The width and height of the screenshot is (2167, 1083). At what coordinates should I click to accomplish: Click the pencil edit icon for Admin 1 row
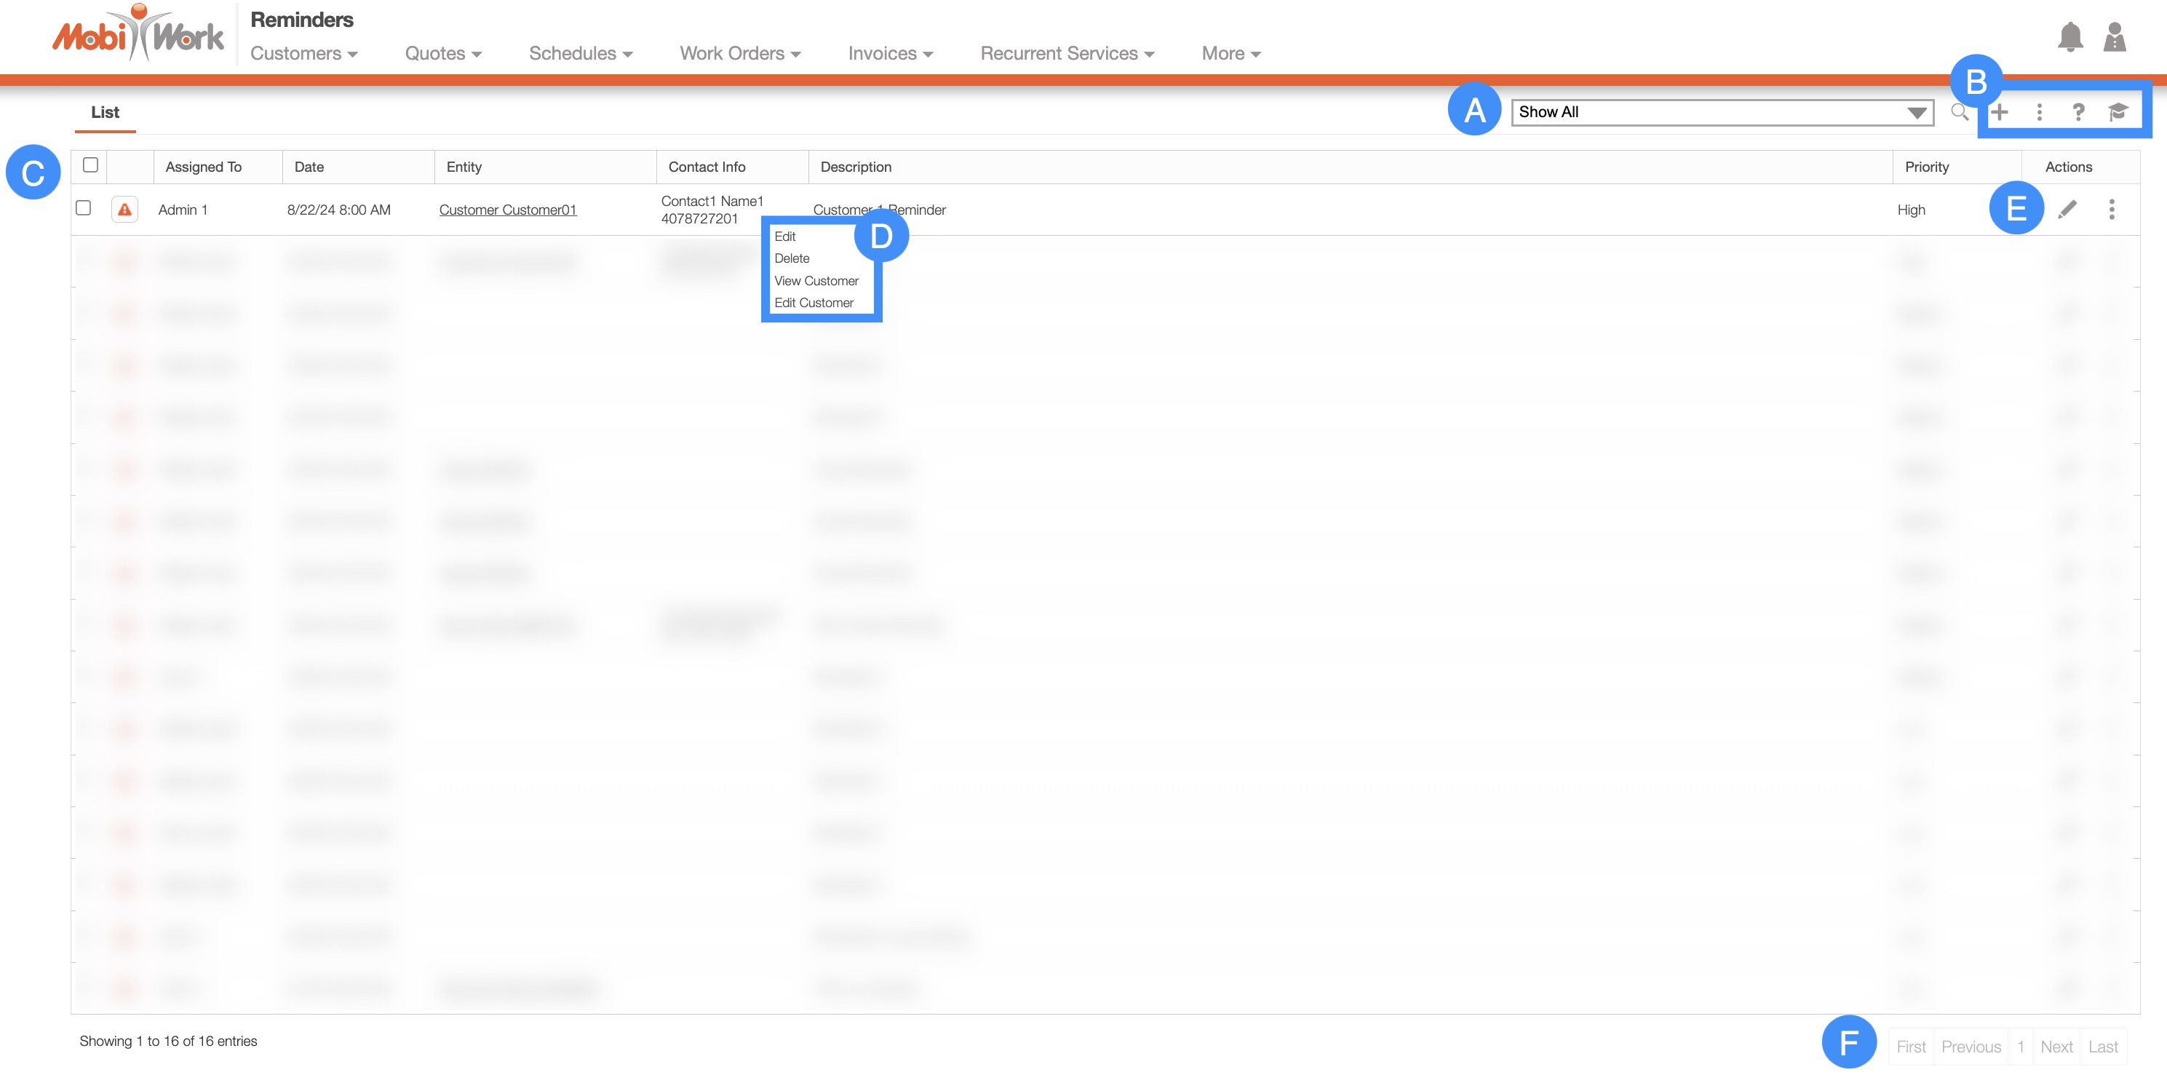click(x=2067, y=210)
